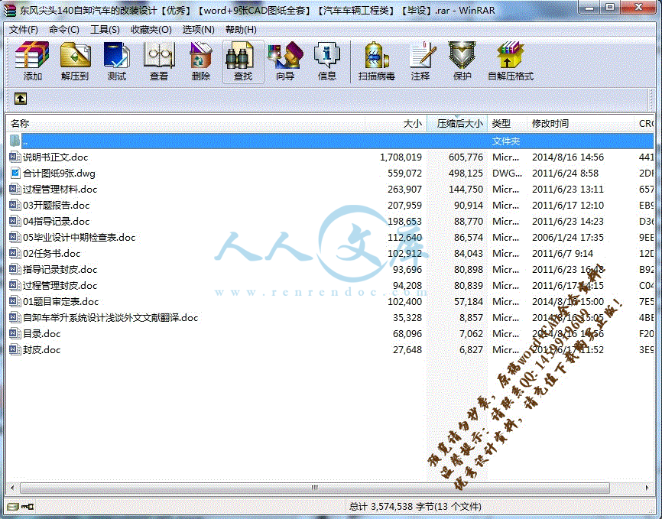Click the key icon in status bar
Image resolution: width=662 pixels, height=519 pixels.
[28, 506]
